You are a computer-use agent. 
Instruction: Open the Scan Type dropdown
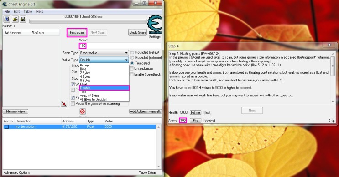[x=104, y=53]
